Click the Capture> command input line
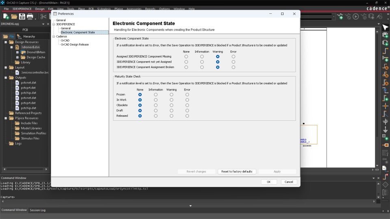 (186, 197)
